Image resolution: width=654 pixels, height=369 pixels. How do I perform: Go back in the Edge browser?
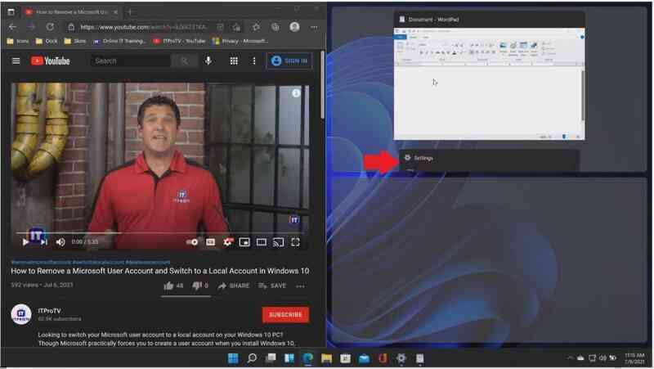[12, 27]
